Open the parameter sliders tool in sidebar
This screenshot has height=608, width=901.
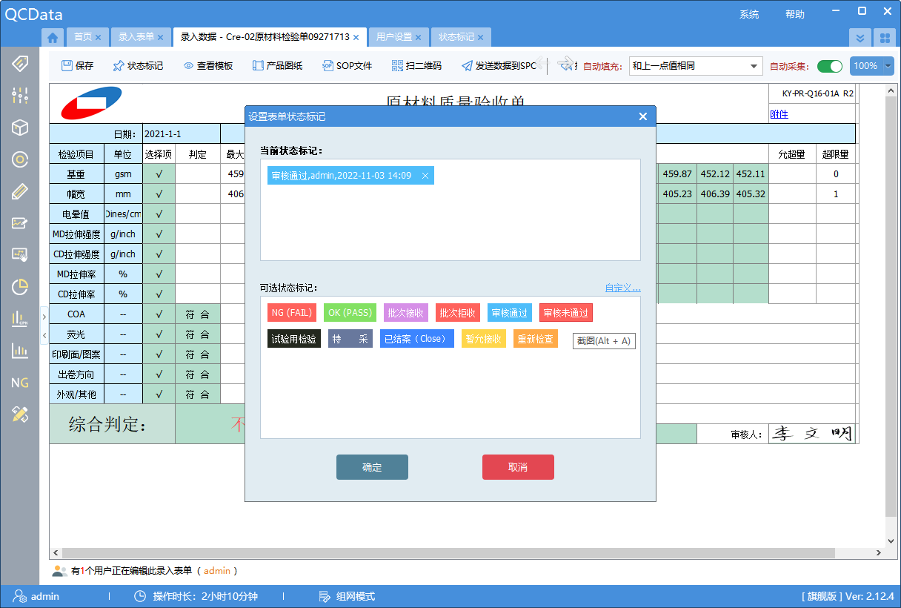point(19,95)
